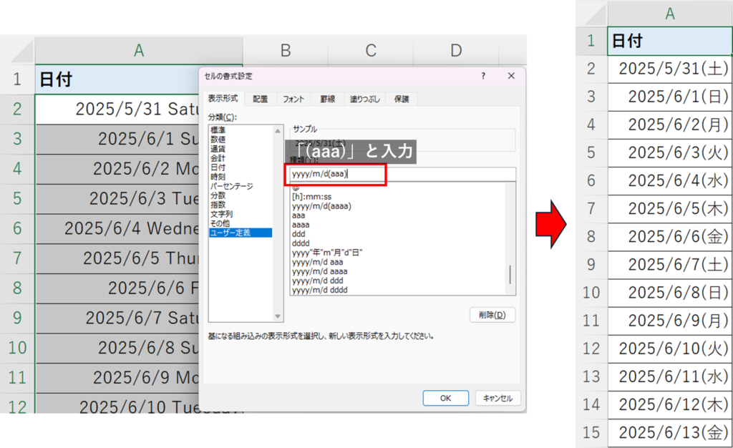Switch to the 保護 tab
733x448 pixels.
pyautogui.click(x=401, y=99)
